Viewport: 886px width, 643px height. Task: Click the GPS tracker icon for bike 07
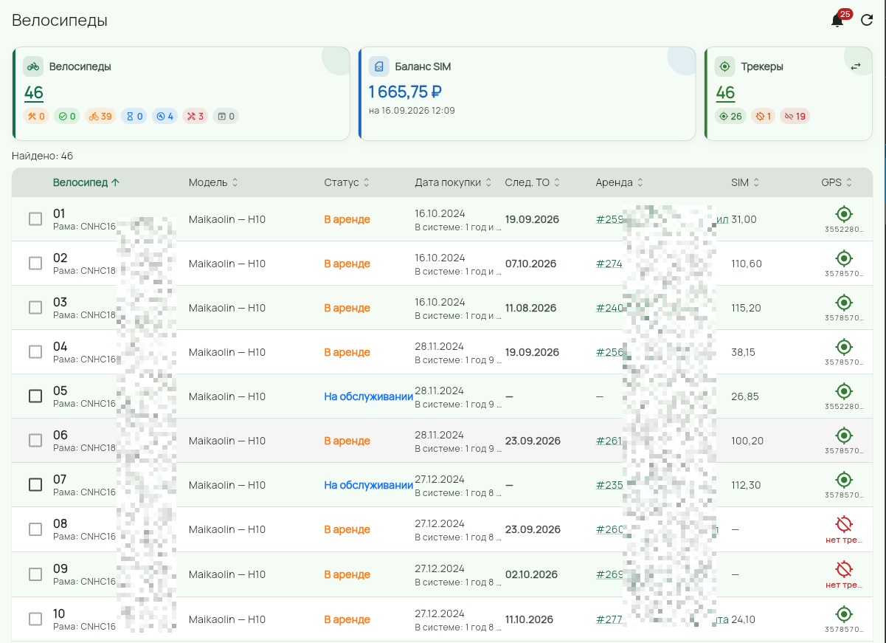coord(844,480)
